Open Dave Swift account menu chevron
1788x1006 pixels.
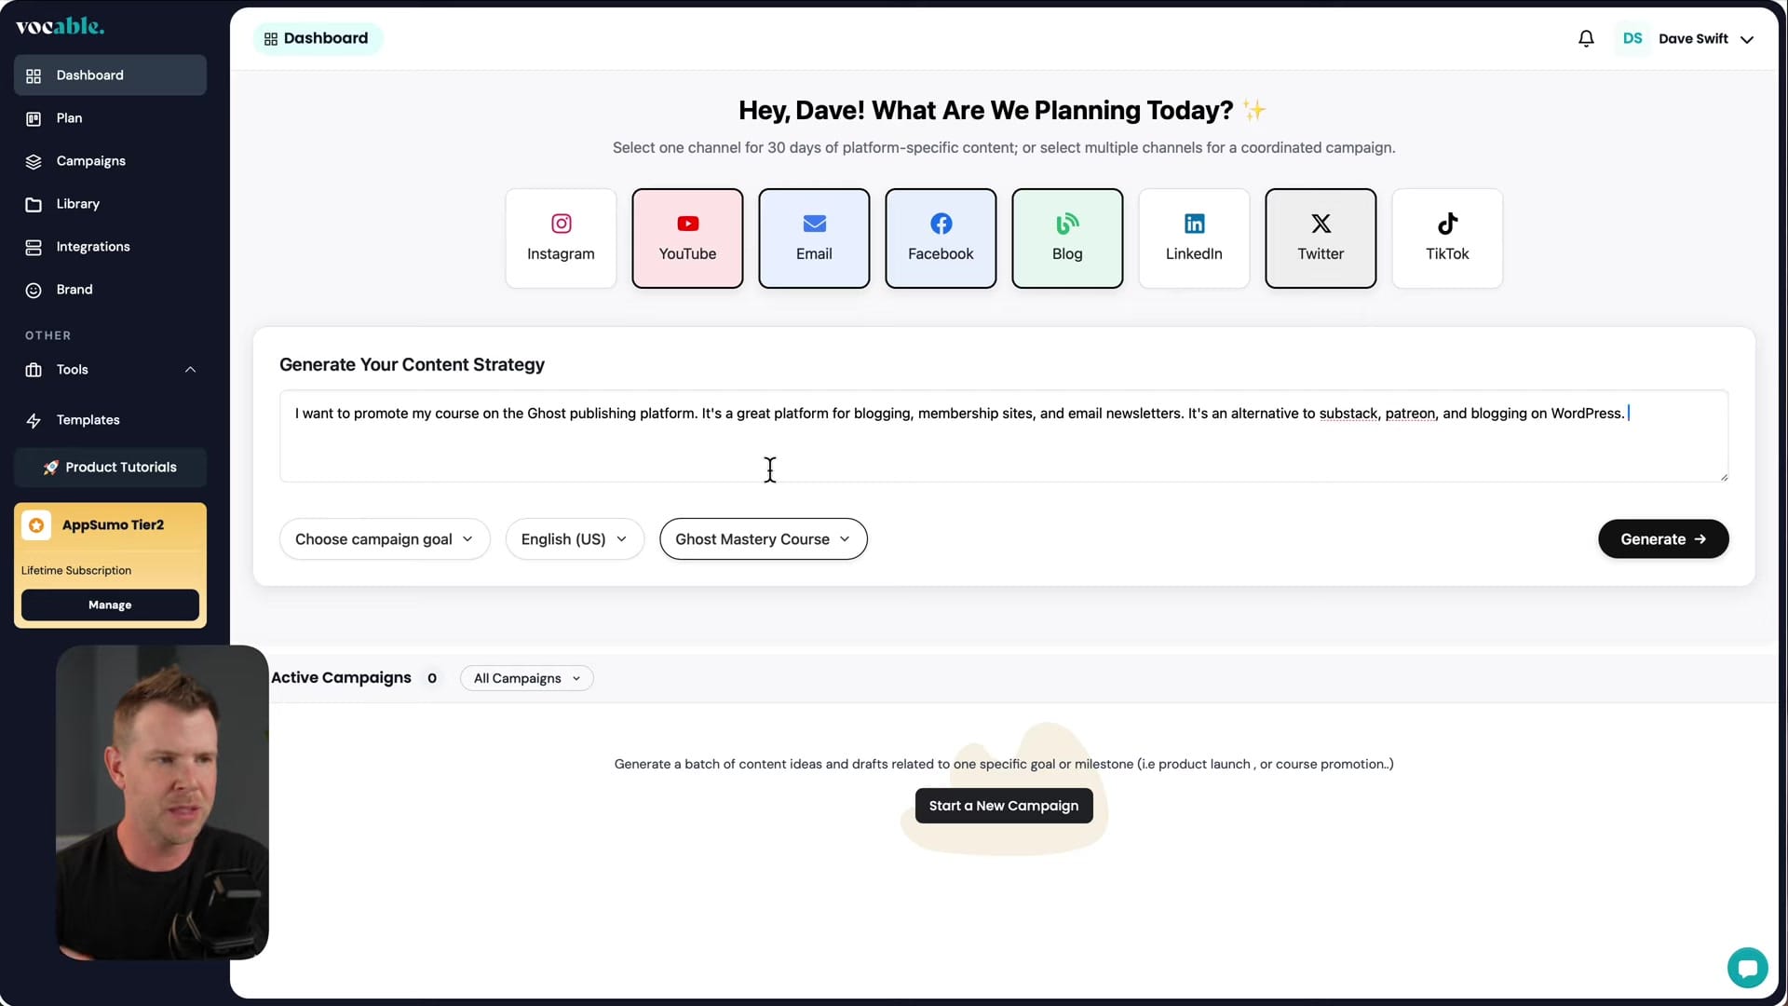[x=1747, y=39]
